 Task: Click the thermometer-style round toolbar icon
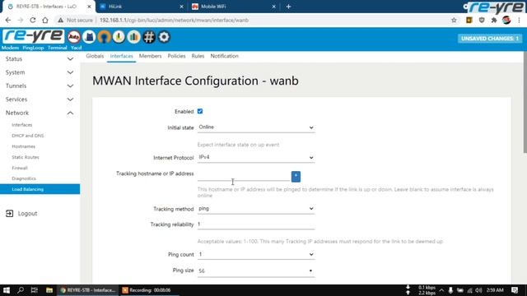(x=119, y=37)
